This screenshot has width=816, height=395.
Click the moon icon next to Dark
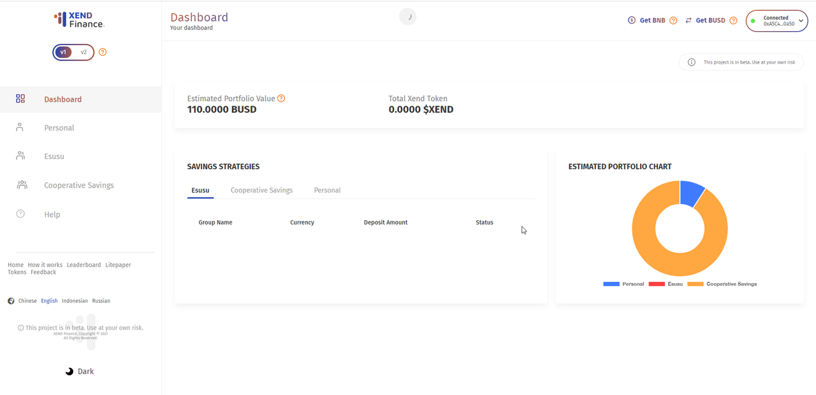69,371
